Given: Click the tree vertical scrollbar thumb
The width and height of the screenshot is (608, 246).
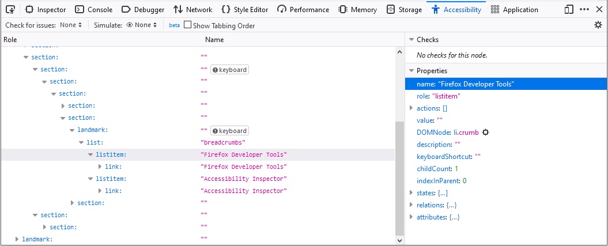Looking at the screenshot, I should click(400, 179).
